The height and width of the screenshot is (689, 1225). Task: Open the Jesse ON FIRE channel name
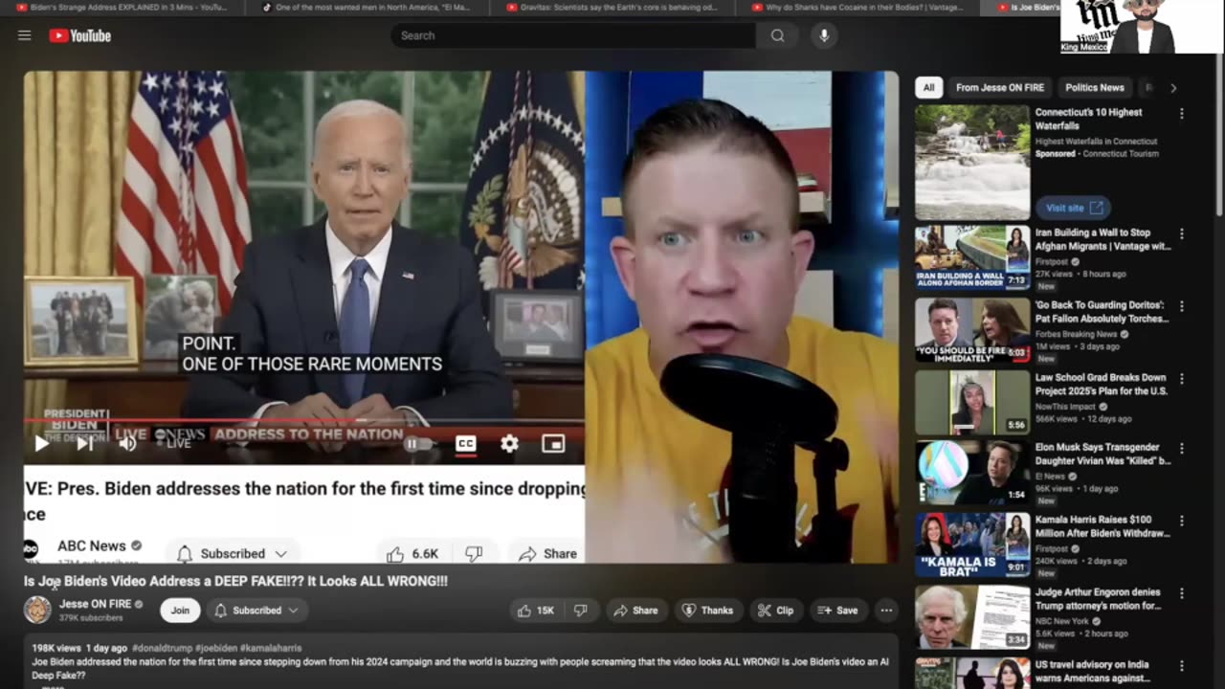tap(95, 604)
